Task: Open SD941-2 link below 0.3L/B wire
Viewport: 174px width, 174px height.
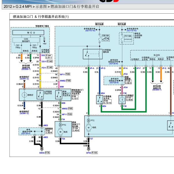Action: 24,113
